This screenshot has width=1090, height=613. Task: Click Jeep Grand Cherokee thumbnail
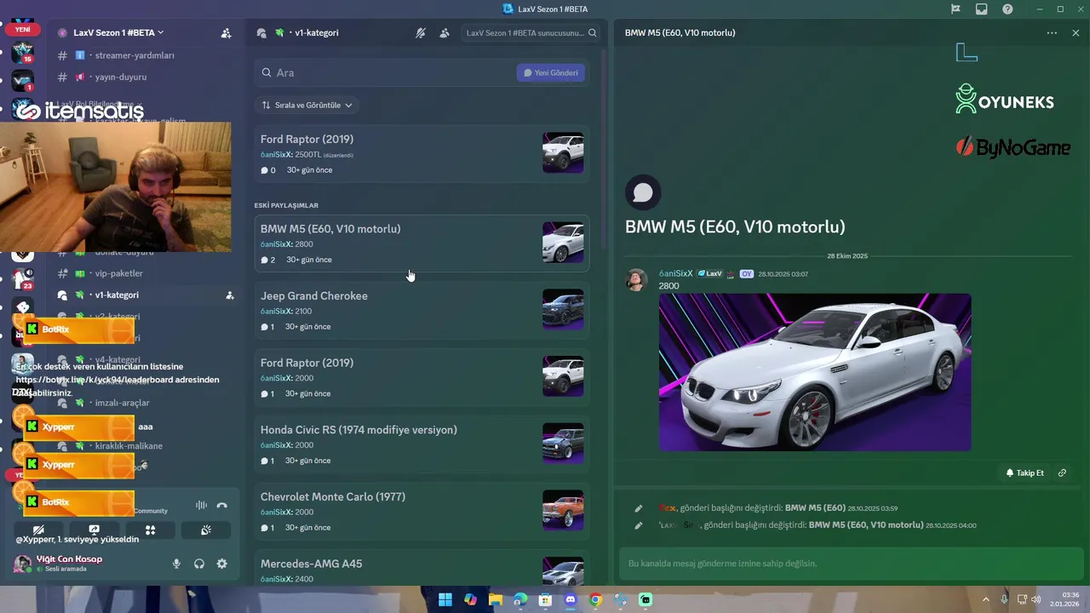pos(563,310)
